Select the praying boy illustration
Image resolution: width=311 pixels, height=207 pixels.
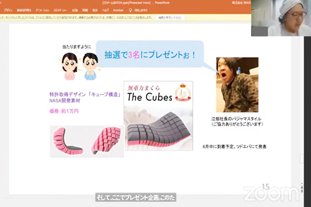pyautogui.click(x=90, y=66)
